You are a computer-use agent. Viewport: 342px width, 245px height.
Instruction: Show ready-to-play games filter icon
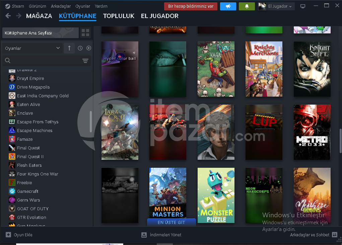point(88,48)
